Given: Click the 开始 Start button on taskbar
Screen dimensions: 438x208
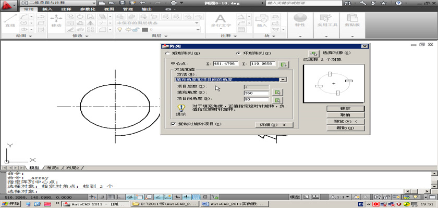Looking at the screenshot, I should click(x=11, y=204).
